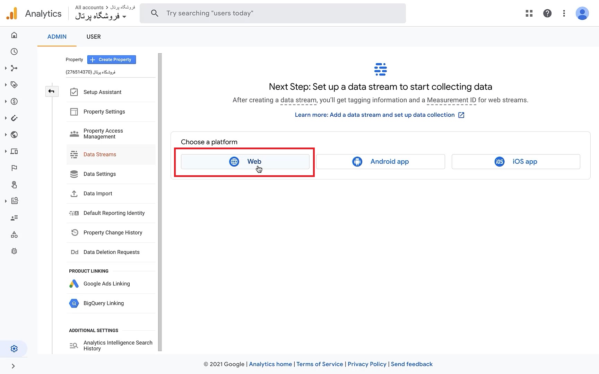This screenshot has width=599, height=374.
Task: Click the search input field
Action: tap(277, 13)
